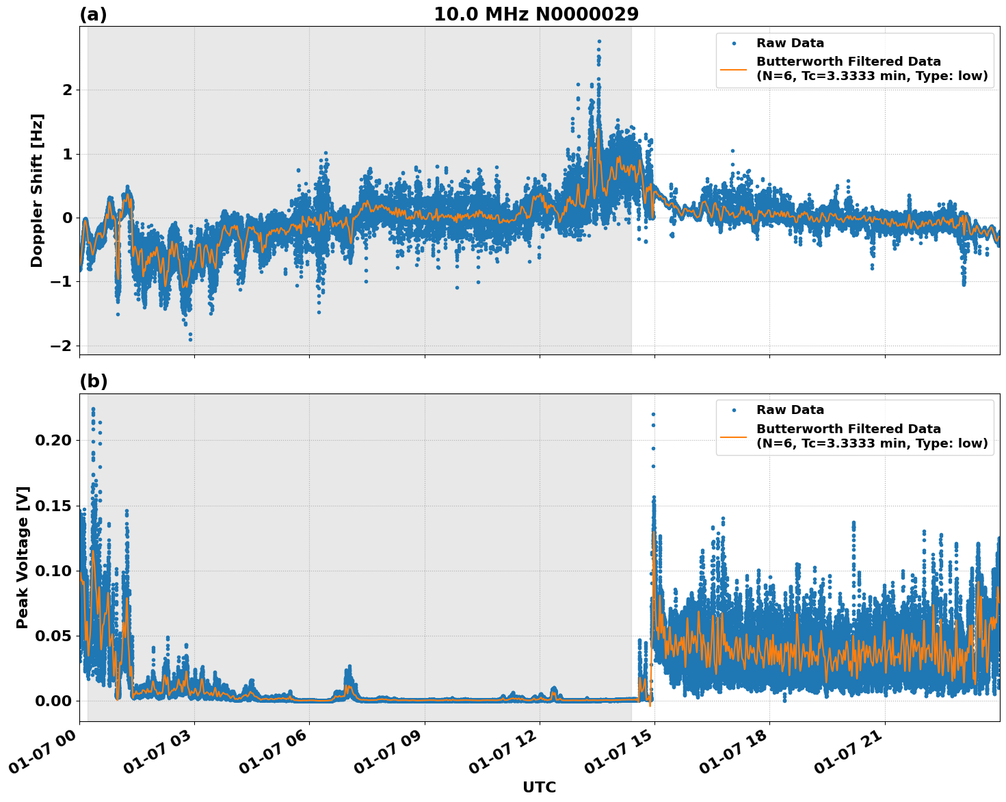Click "Raw Data" in the top panel legend
Viewport: 1006px width, 802px height.
(x=790, y=43)
